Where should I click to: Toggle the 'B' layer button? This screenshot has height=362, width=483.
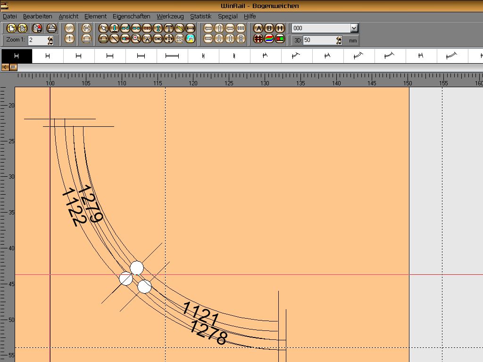(269, 28)
